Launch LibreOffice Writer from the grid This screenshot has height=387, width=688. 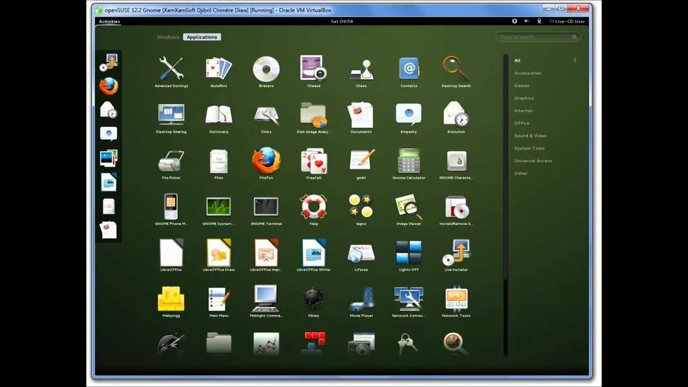click(x=314, y=255)
